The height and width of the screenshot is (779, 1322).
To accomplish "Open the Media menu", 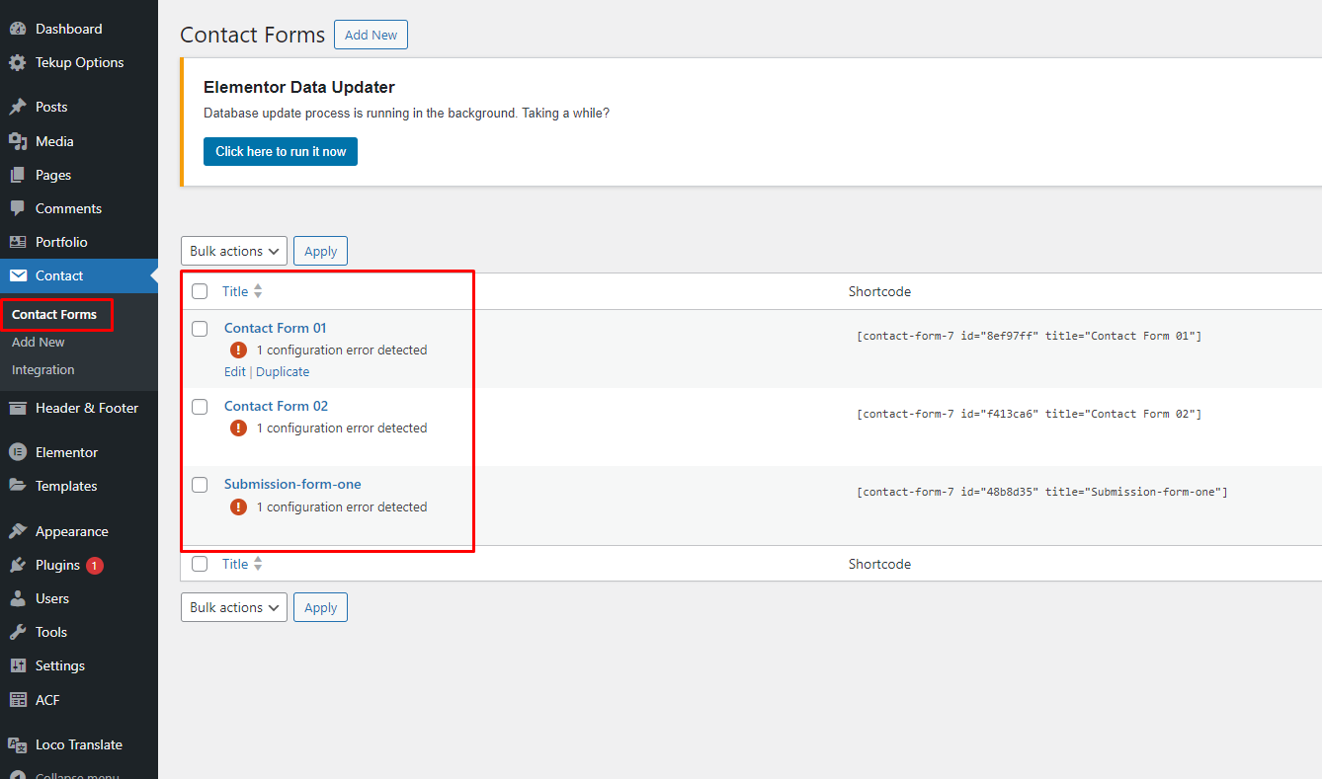I will pyautogui.click(x=79, y=141).
